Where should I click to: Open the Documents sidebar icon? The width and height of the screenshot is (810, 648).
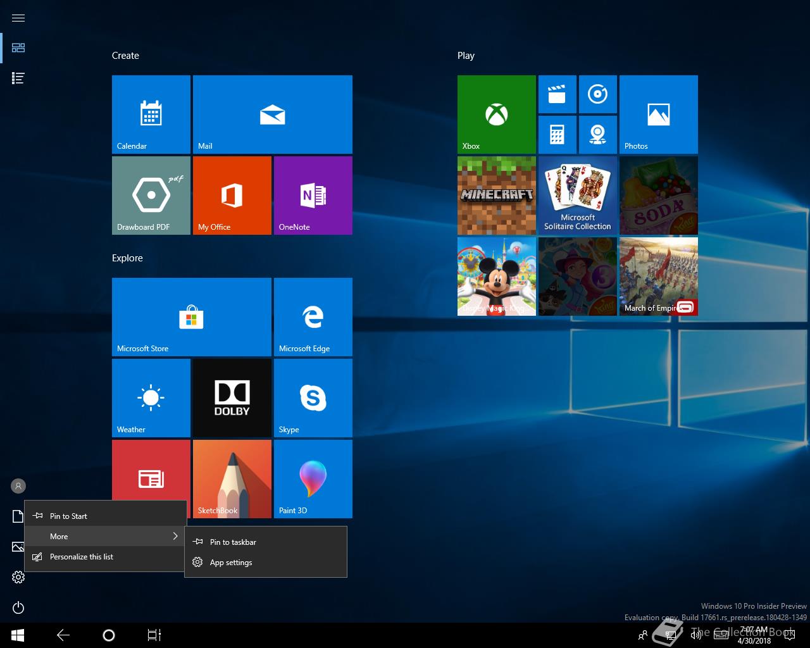(x=17, y=516)
